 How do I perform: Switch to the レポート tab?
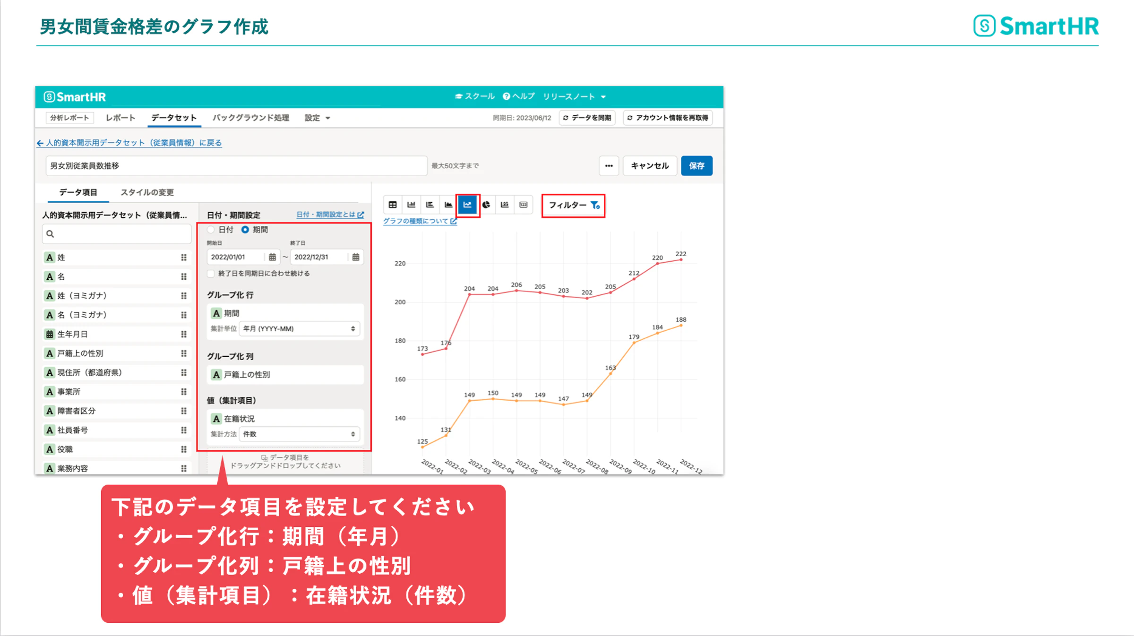coord(120,118)
